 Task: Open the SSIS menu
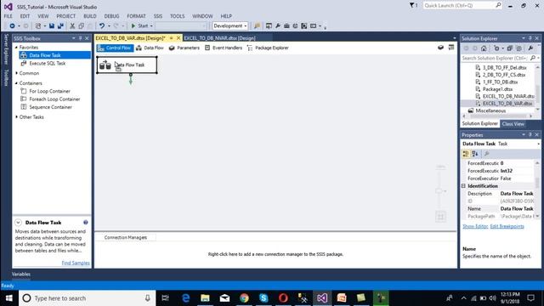158,16
